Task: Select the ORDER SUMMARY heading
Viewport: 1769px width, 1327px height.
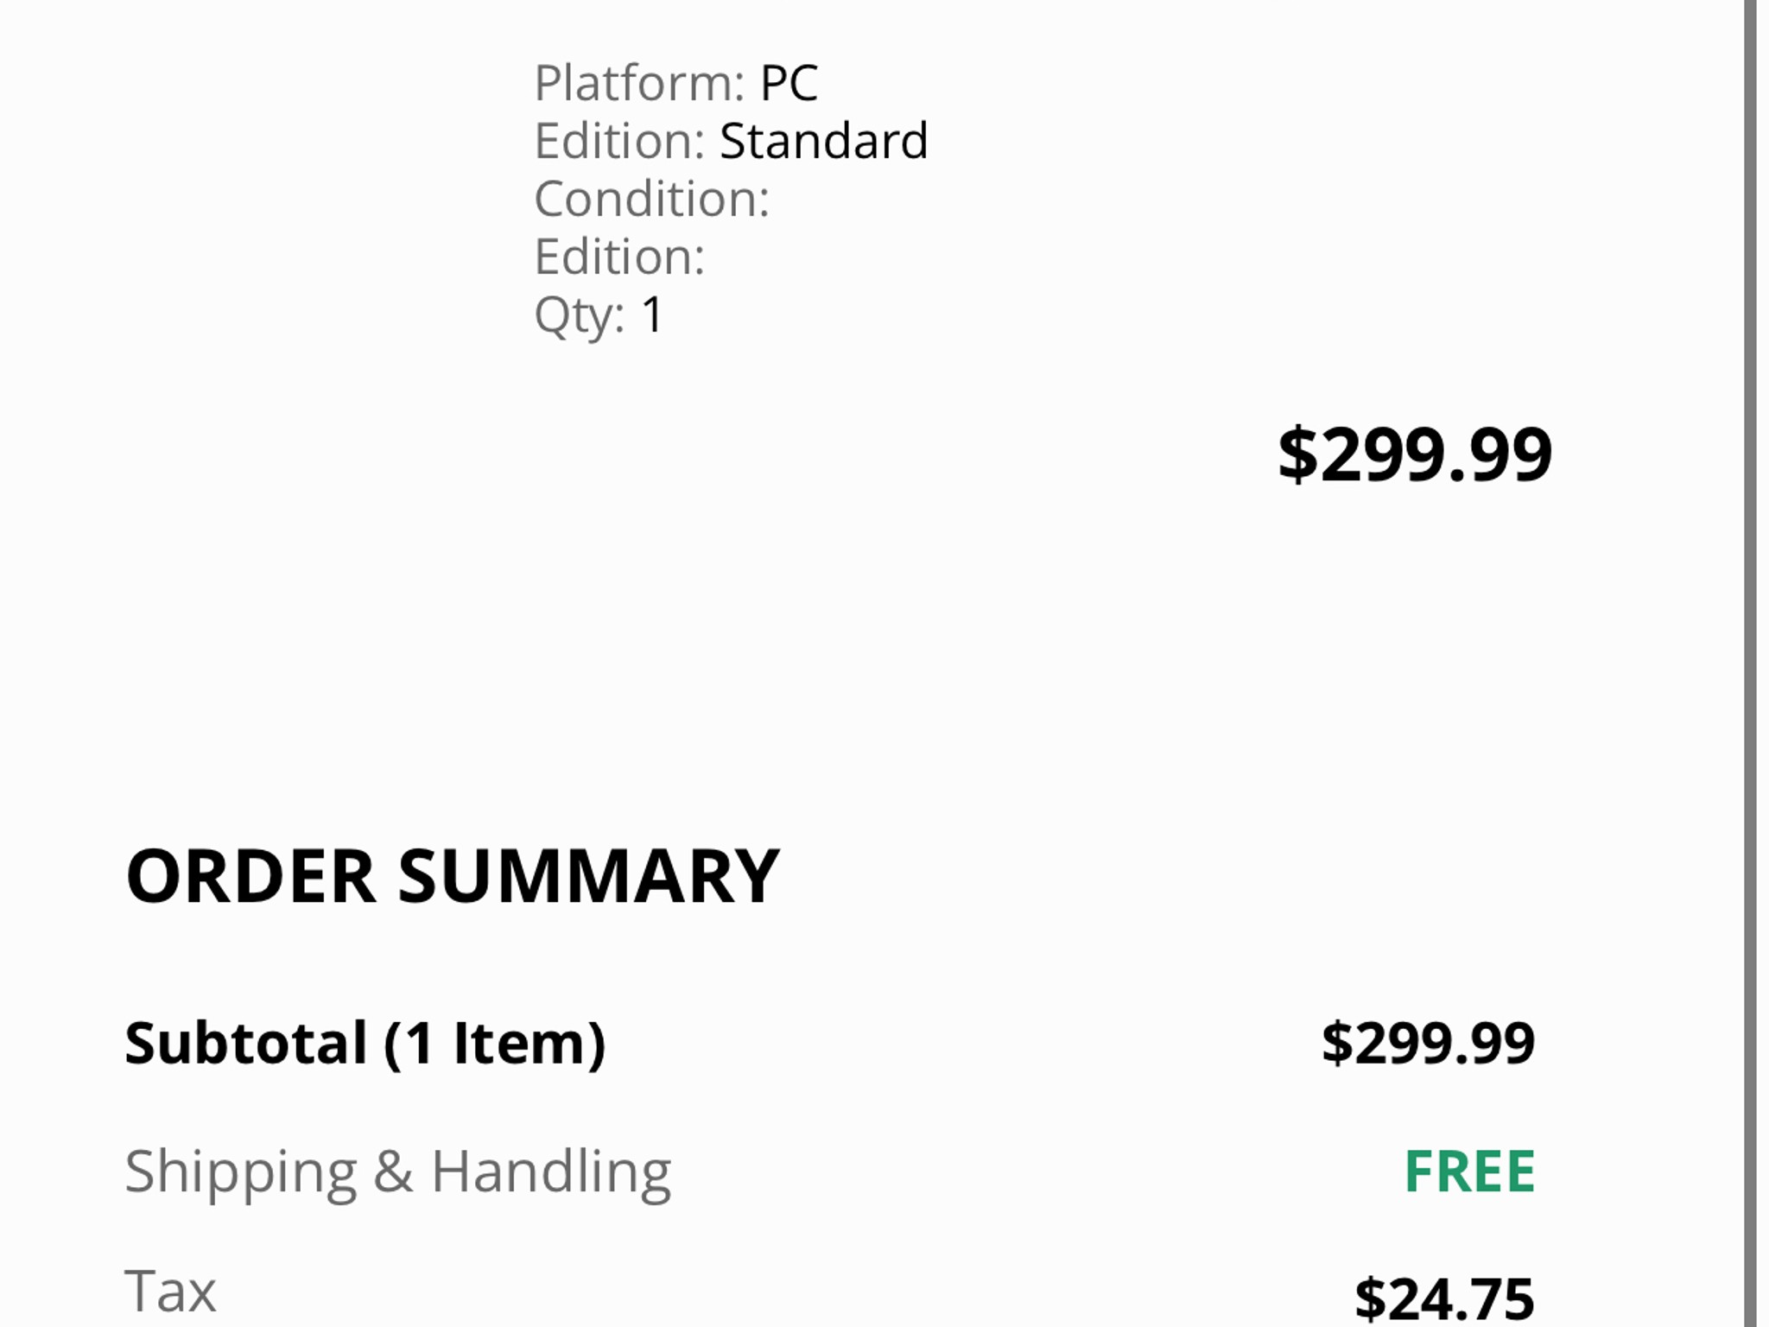Action: 453,876
